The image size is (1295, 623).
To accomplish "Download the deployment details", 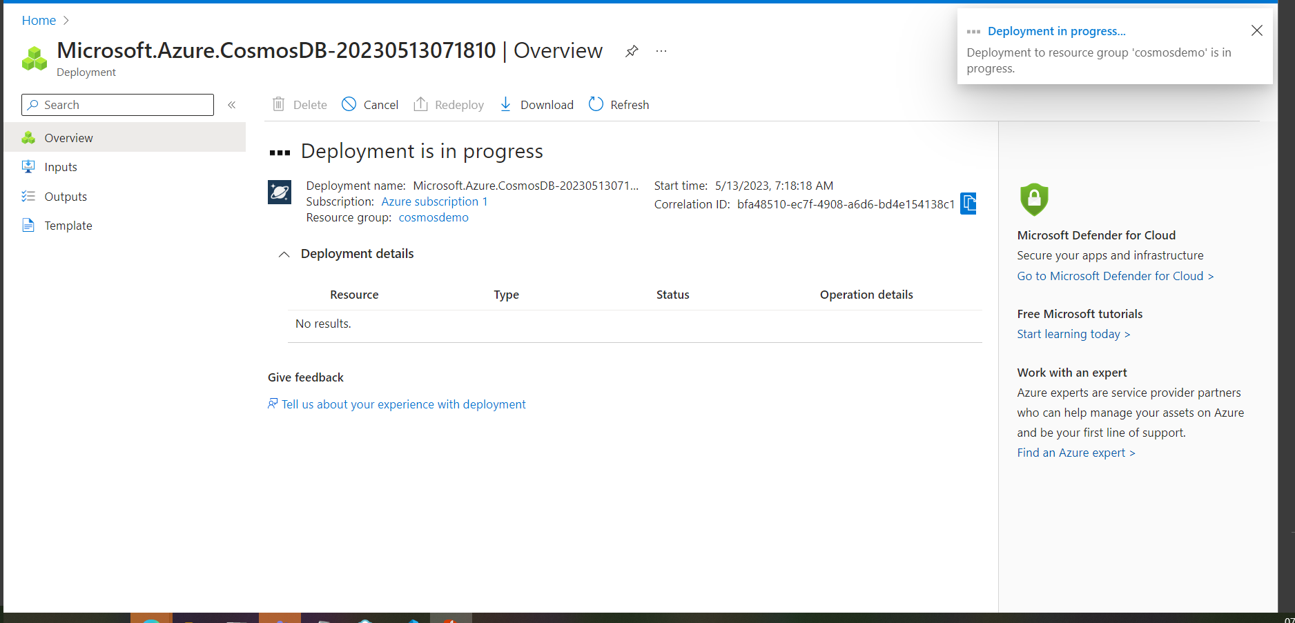I will tap(536, 104).
